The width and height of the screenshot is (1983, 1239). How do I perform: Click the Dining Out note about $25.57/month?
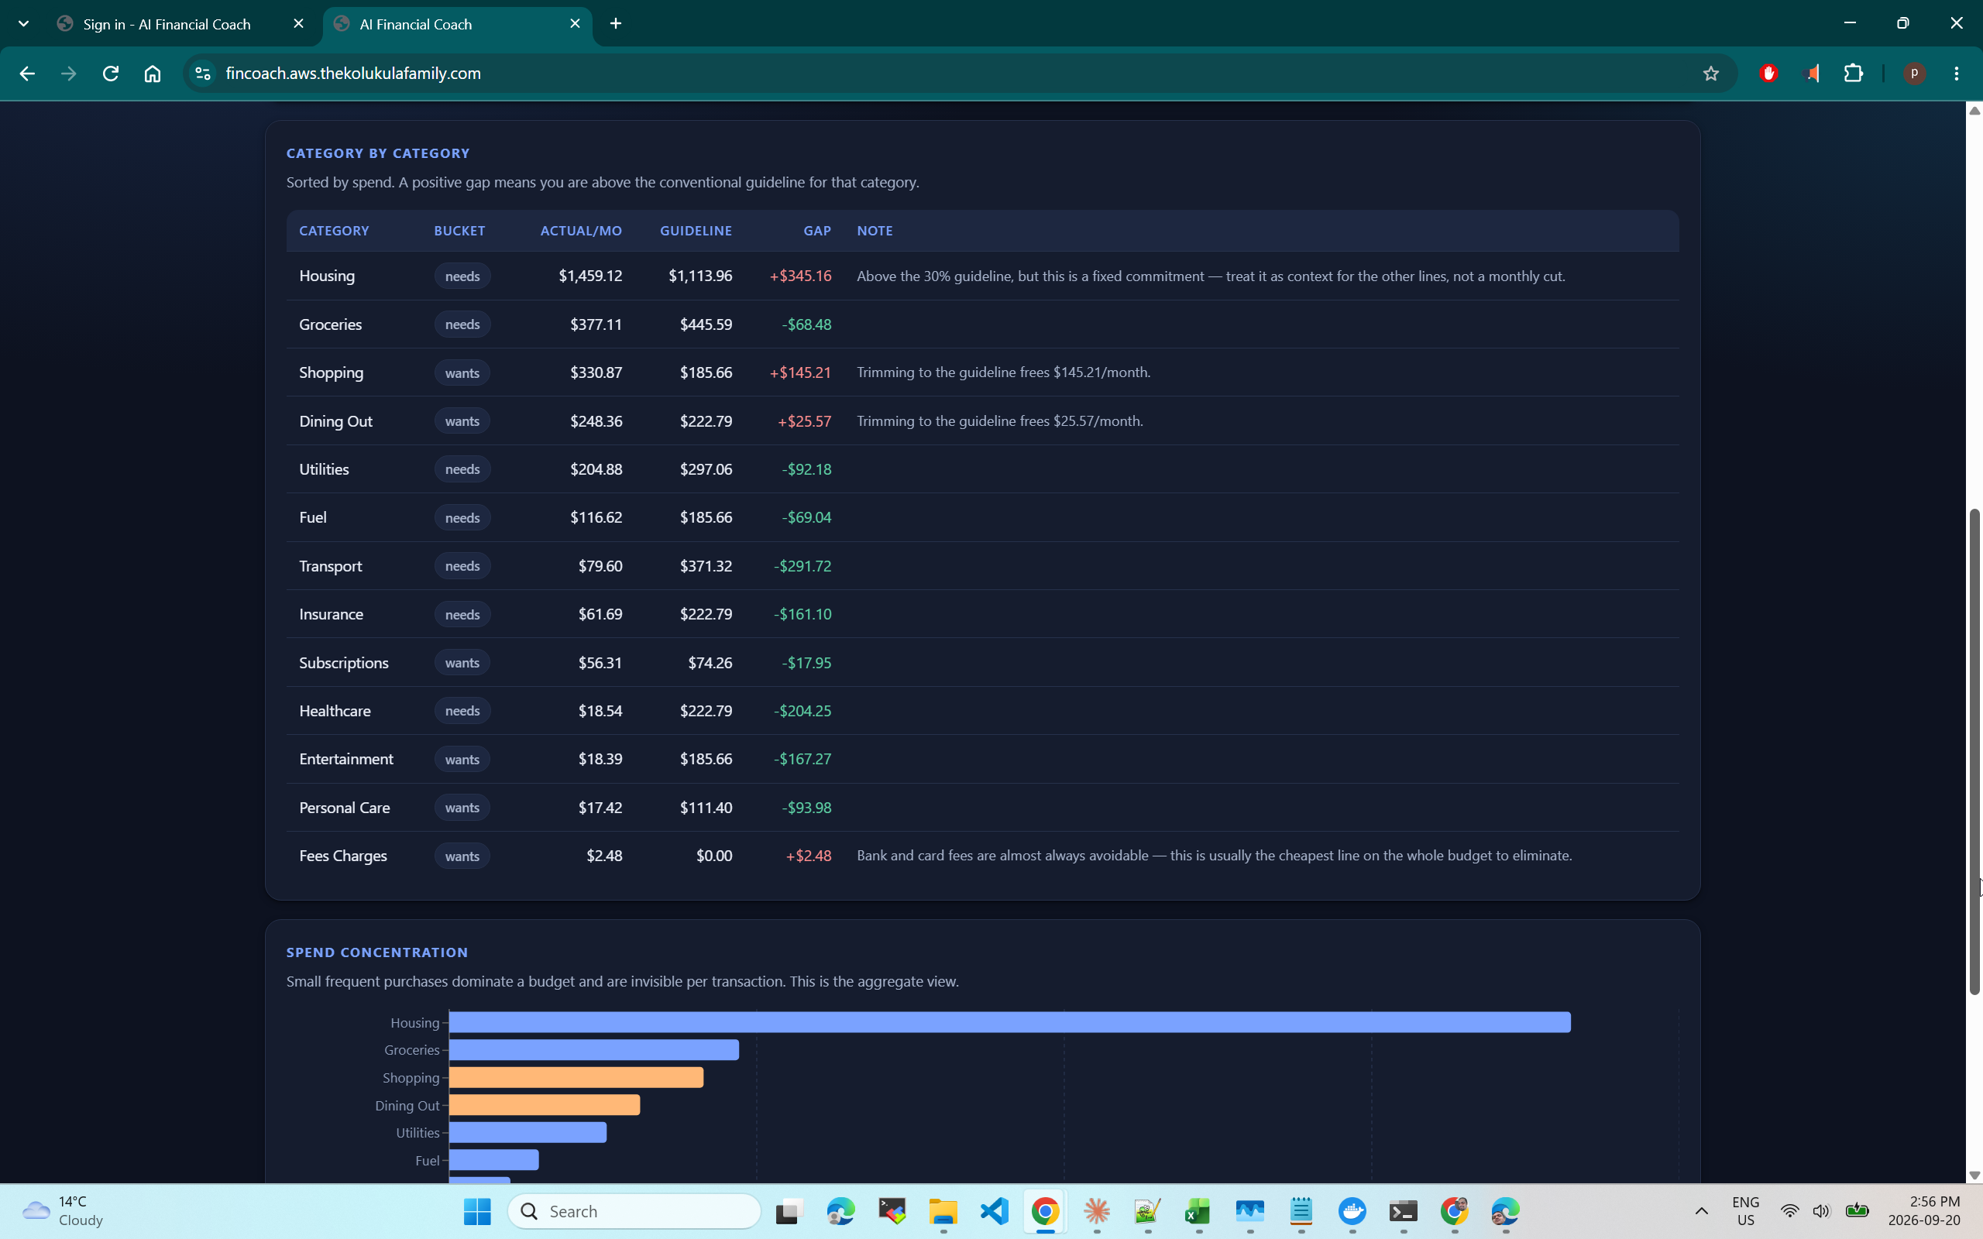tap(1000, 421)
